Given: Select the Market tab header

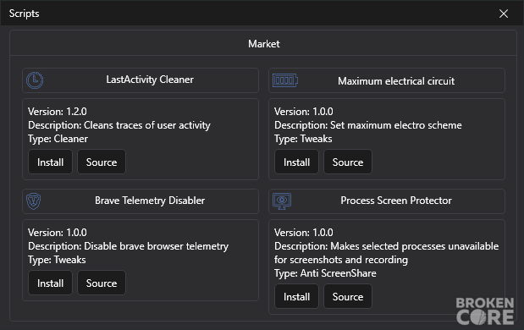Looking at the screenshot, I should (263, 43).
